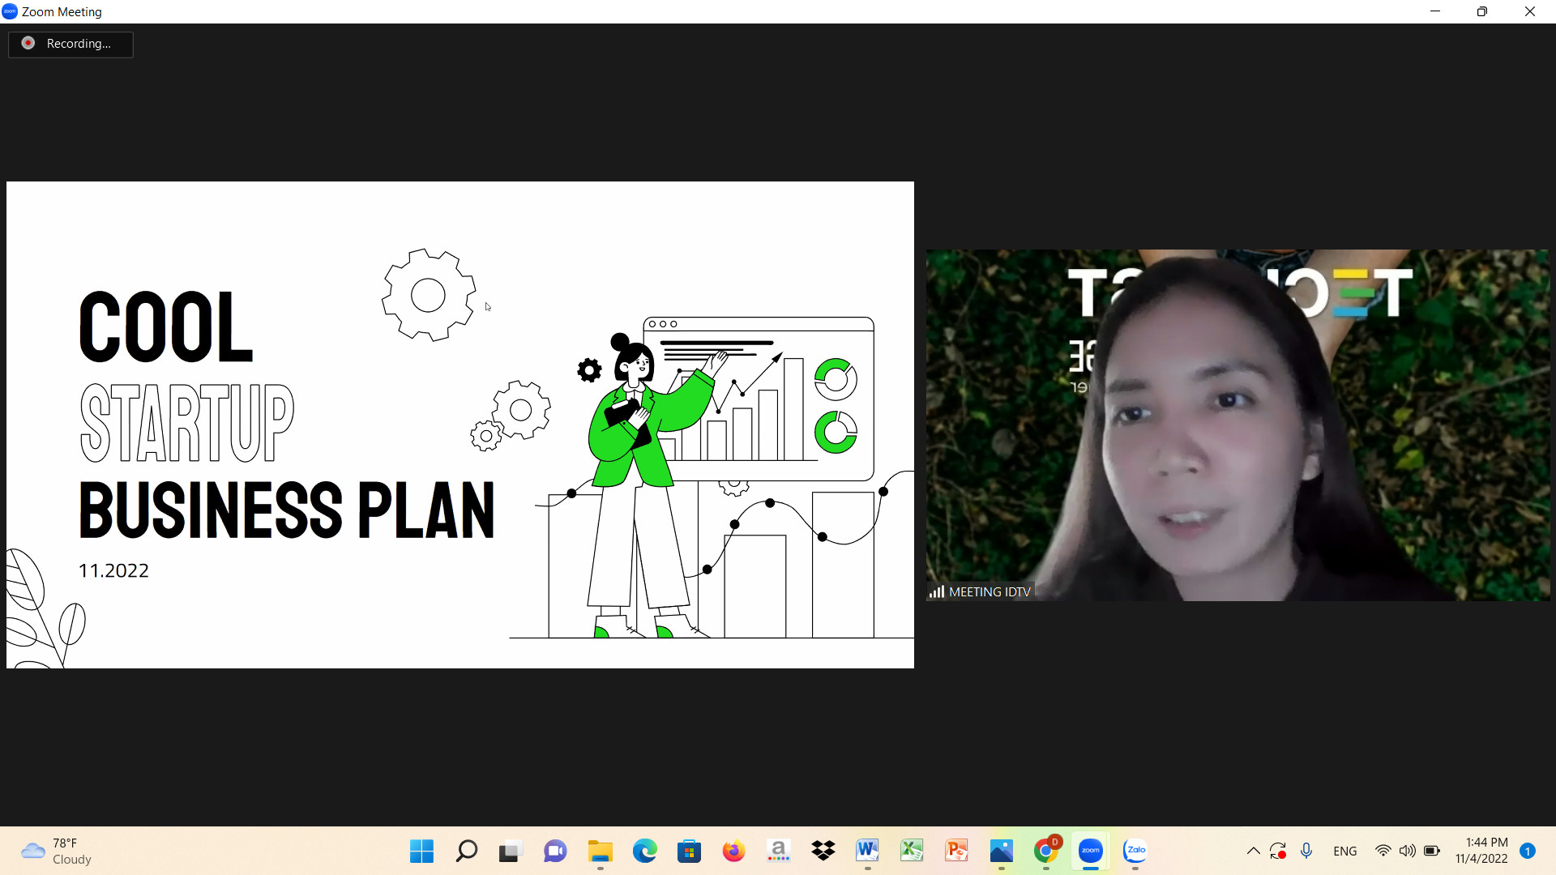Open taskbar Search magnifier icon
The image size is (1556, 875).
click(466, 851)
